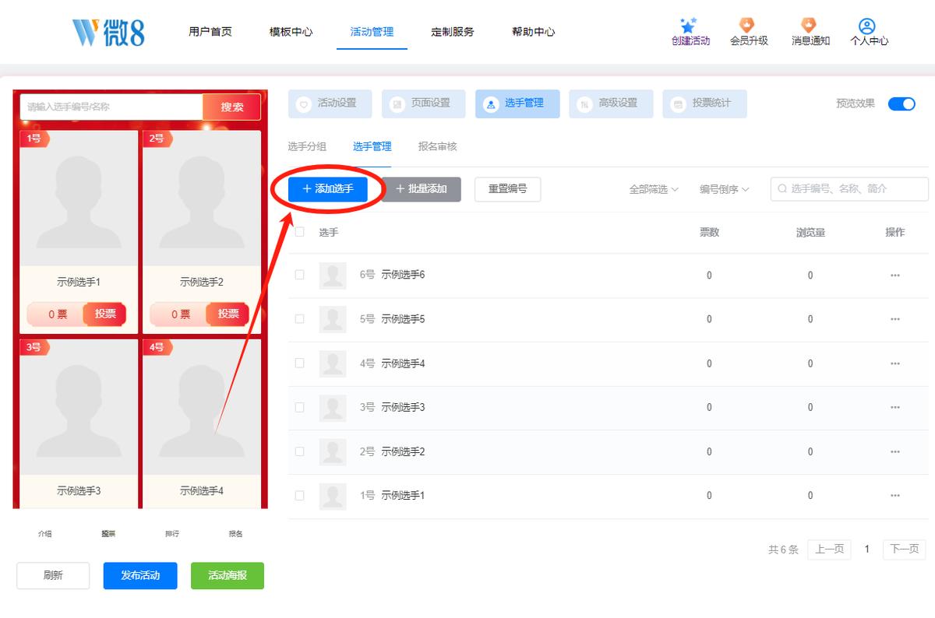Click avatar of 示例选手5 row
Screen dimensions: 935x618
click(x=333, y=320)
